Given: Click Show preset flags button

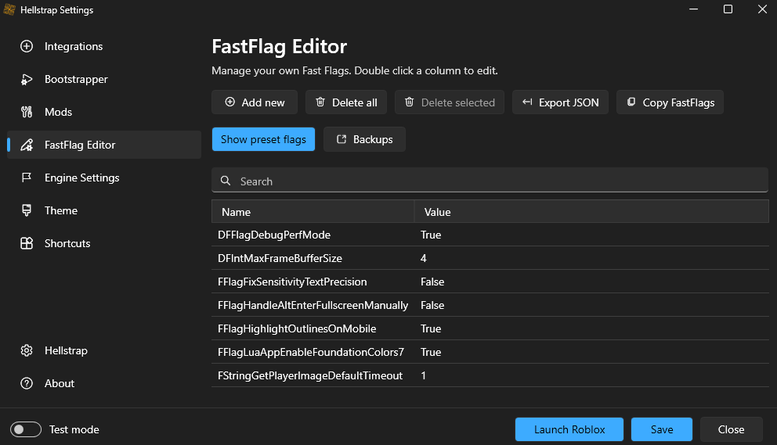Looking at the screenshot, I should [264, 139].
